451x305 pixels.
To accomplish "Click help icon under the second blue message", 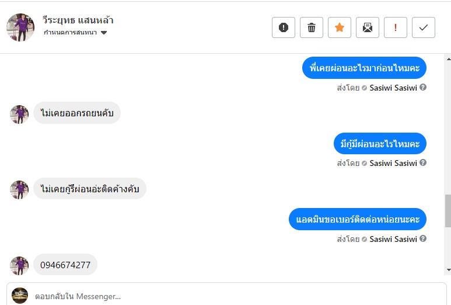I will (423, 163).
